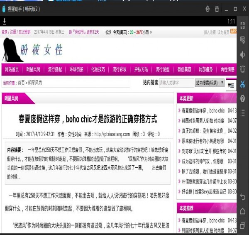Screen dimensions: 249x235
Task: Click the 设为首页 link
Action: (x=223, y=32)
